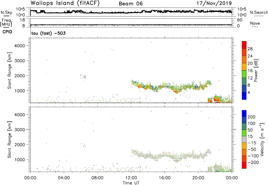The height and width of the screenshot is (185, 268).
Task: Click the "tau (fast) -503" mode text
Action: [48, 33]
